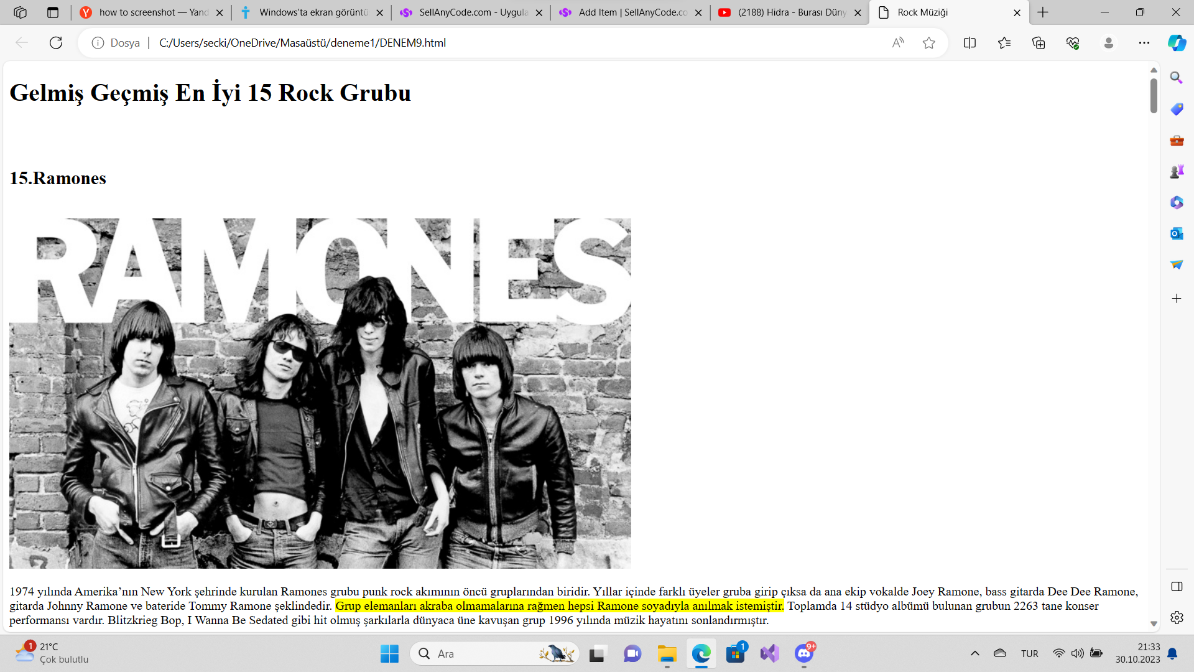1194x672 pixels.
Task: Add page to favorites star icon
Action: click(x=928, y=43)
